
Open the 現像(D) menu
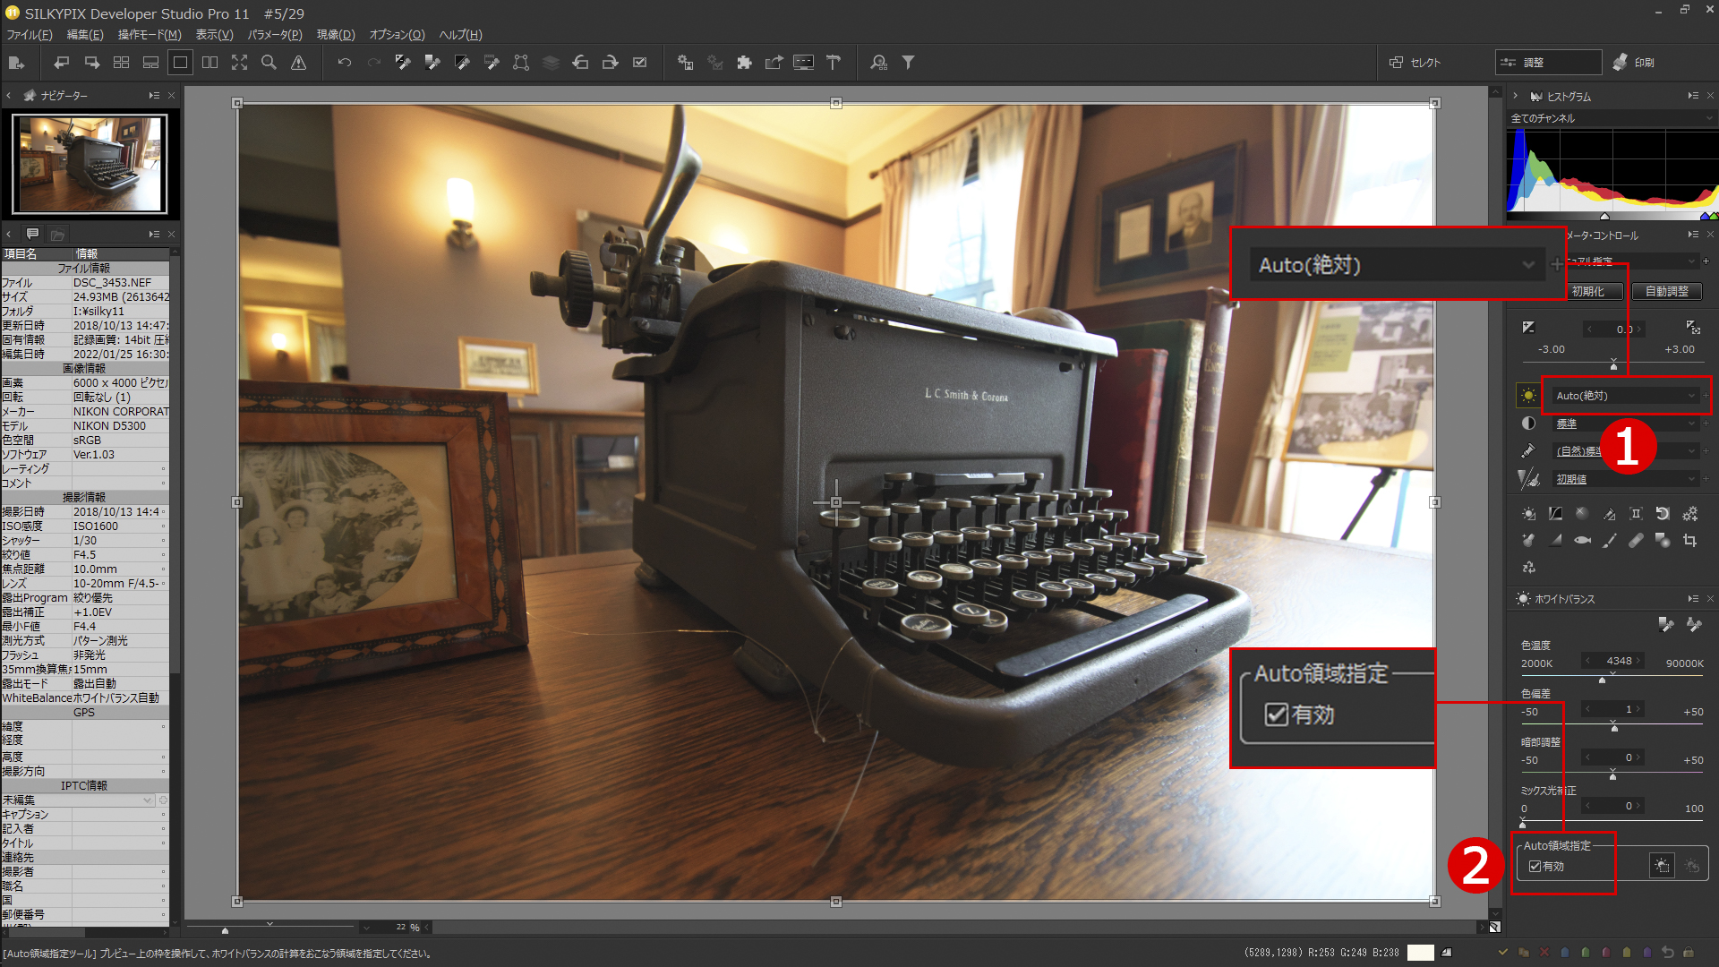[x=336, y=35]
